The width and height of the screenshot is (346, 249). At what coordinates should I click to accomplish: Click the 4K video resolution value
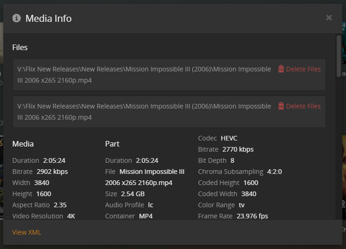click(x=71, y=216)
